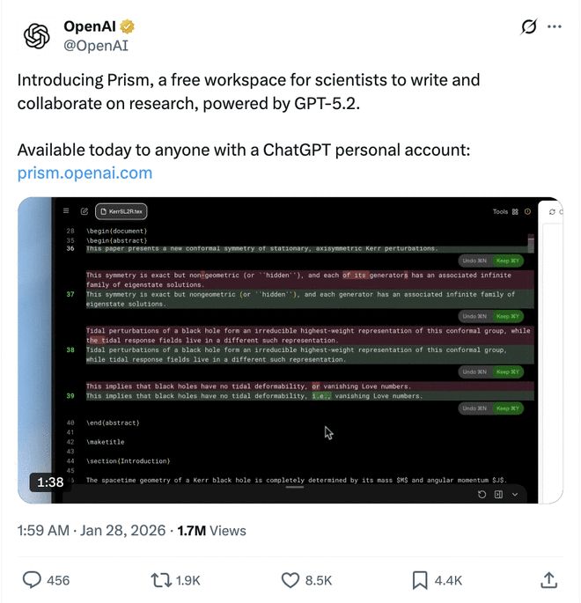Open the Grok icon on the post
The width and height of the screenshot is (581, 603).
528,27
